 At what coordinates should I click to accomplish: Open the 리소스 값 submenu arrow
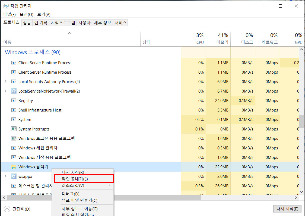(109, 185)
